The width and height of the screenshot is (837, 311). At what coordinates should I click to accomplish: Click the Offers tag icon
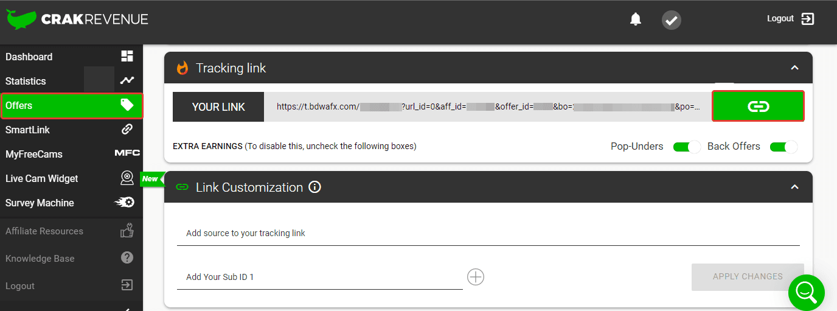[127, 105]
